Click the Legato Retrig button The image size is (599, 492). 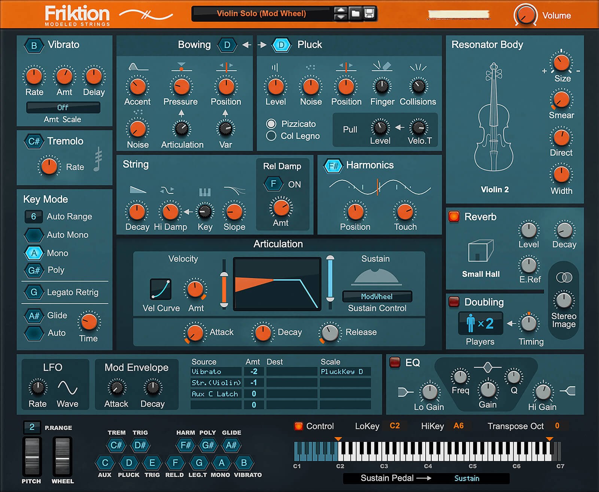click(34, 292)
